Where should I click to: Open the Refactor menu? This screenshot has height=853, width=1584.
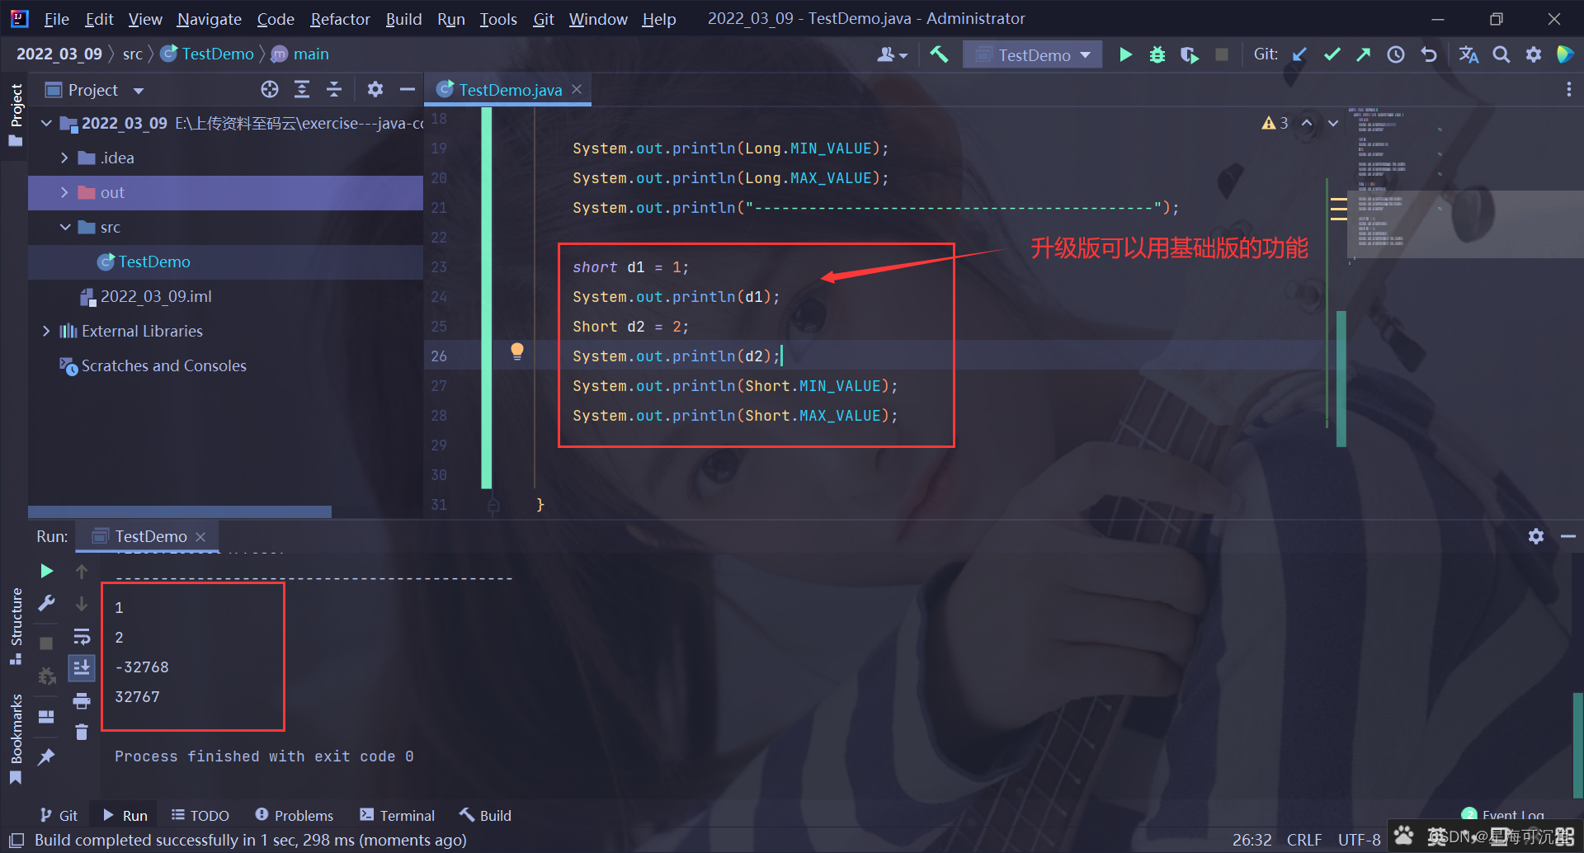pyautogui.click(x=340, y=18)
